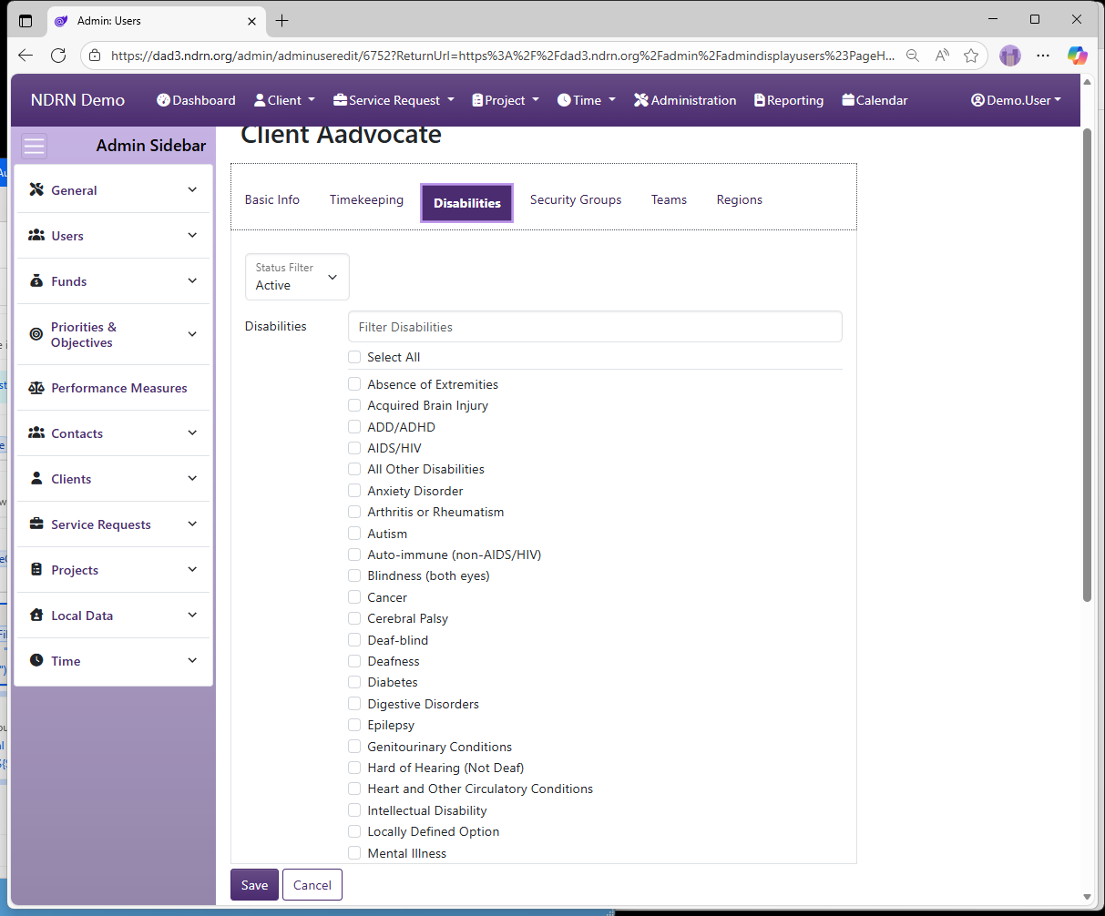
Task: Expand the Local Data section chevron
Action: tap(192, 615)
